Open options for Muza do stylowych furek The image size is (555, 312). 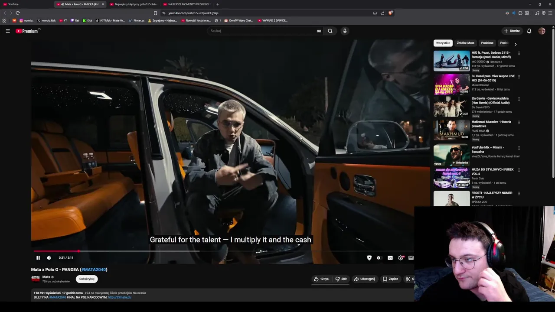[x=519, y=170]
